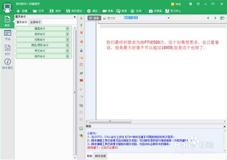Screen dimensions: 227x160
Task: Click 打开 open toolbar button
Action: pos(39,11)
